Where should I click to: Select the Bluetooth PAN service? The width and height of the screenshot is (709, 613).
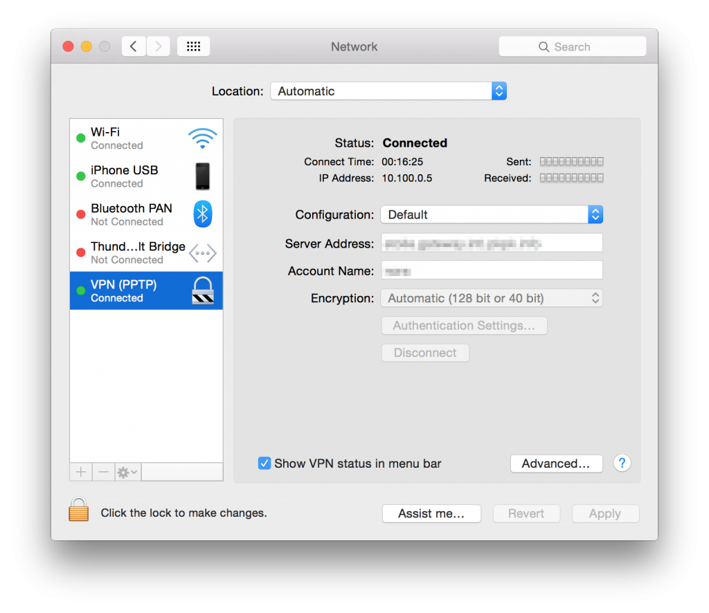[146, 214]
